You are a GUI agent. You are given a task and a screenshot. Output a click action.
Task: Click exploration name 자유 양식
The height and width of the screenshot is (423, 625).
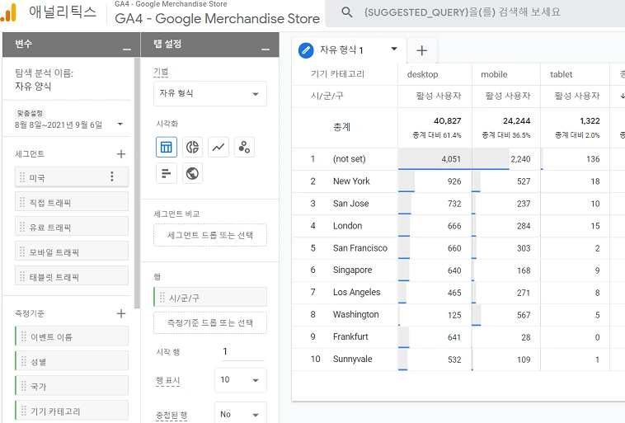click(x=33, y=86)
